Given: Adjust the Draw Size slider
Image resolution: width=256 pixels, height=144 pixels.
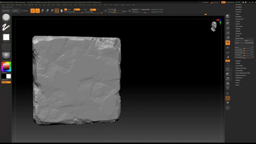Looking at the screenshot, I should (117, 12).
